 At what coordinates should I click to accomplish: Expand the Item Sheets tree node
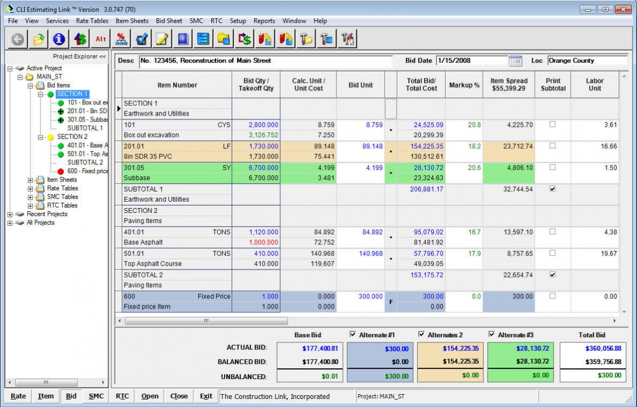click(30, 180)
